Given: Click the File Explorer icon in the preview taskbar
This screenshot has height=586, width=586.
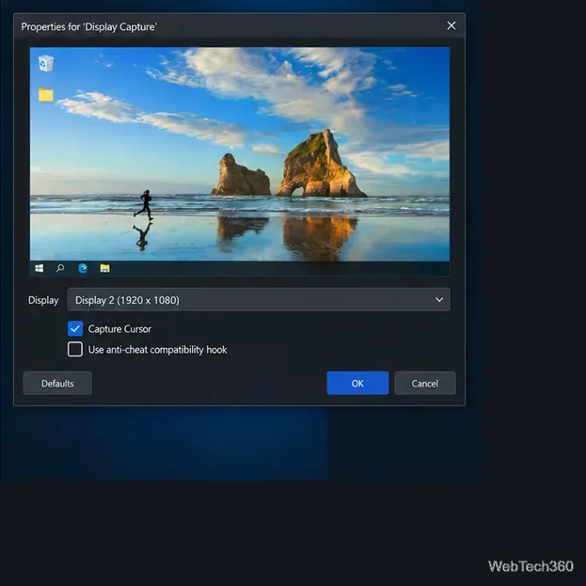Looking at the screenshot, I should (x=105, y=268).
